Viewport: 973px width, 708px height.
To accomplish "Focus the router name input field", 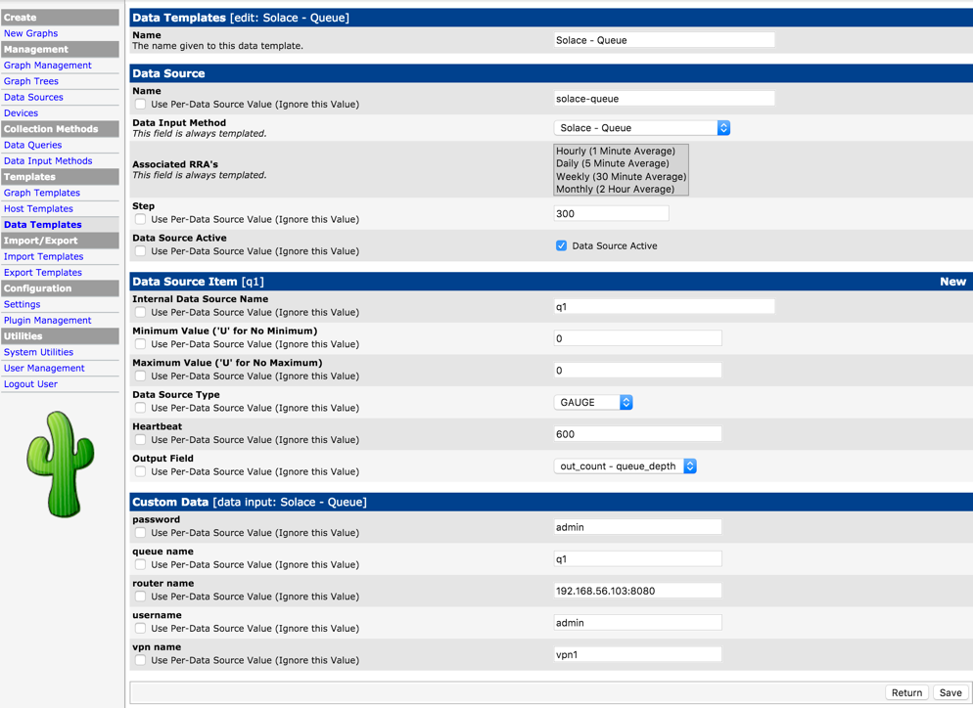I will click(637, 591).
